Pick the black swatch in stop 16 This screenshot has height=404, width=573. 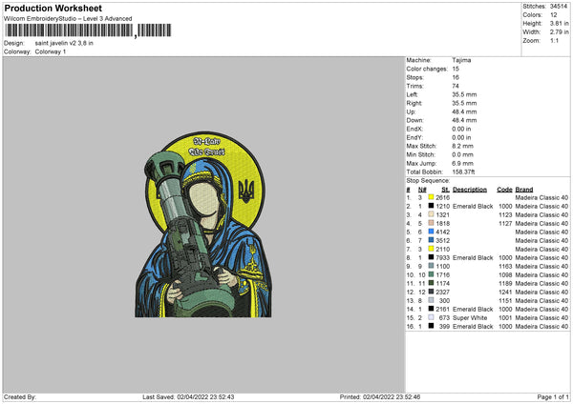(x=431, y=326)
